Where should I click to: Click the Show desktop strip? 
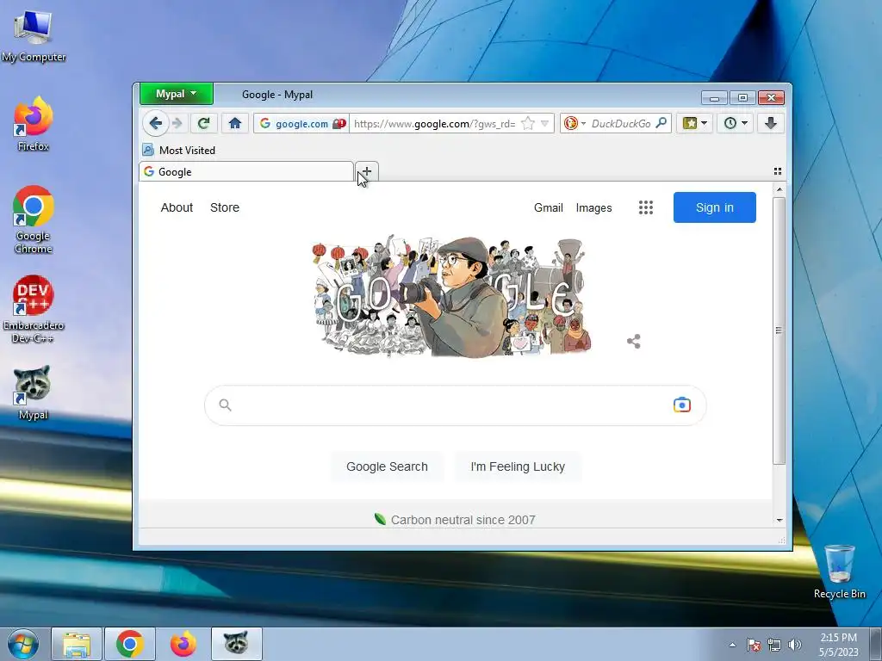(876, 644)
